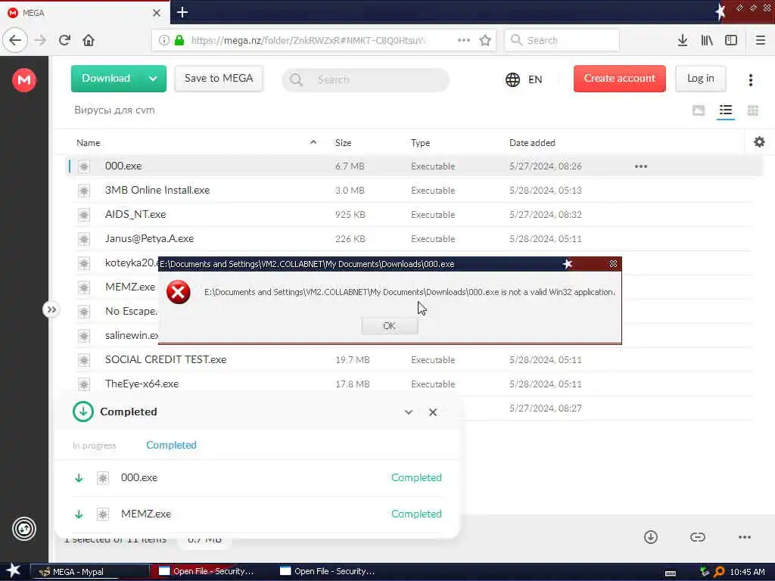The image size is (775, 581).
Task: Open the taskbar Start star button
Action: point(14,570)
